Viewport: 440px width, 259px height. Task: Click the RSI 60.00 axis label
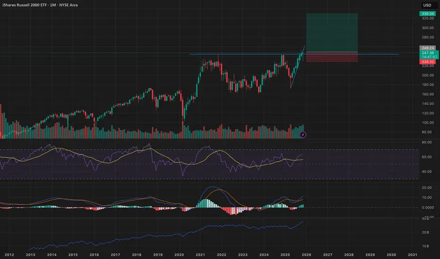pyautogui.click(x=426, y=157)
